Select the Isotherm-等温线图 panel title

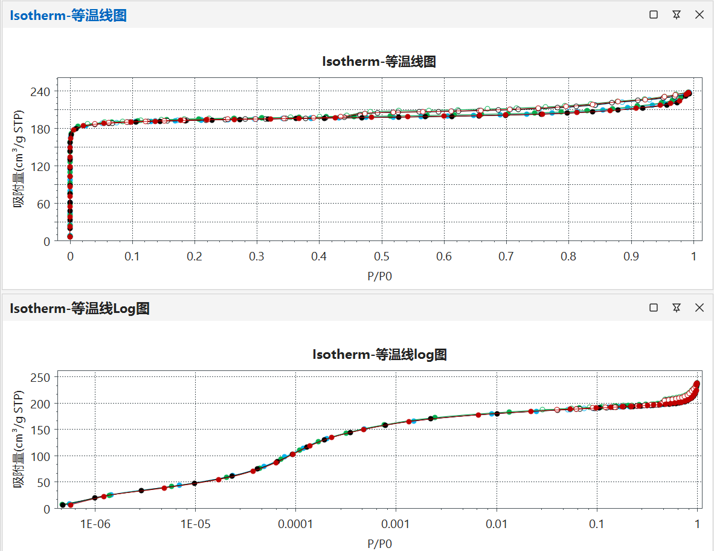(68, 15)
